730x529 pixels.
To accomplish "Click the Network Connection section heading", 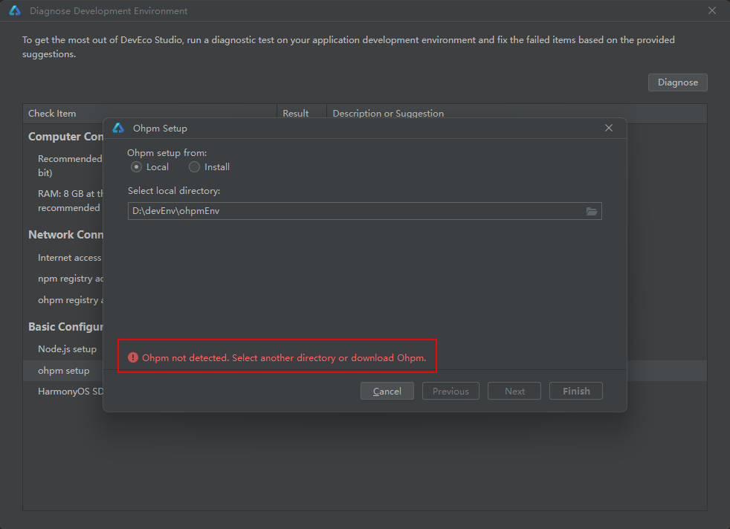I will (65, 235).
